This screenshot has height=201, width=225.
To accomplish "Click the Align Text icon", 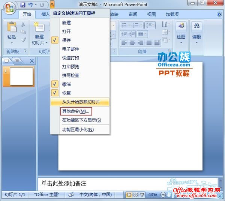I will pyautogui.click(x=166, y=32).
